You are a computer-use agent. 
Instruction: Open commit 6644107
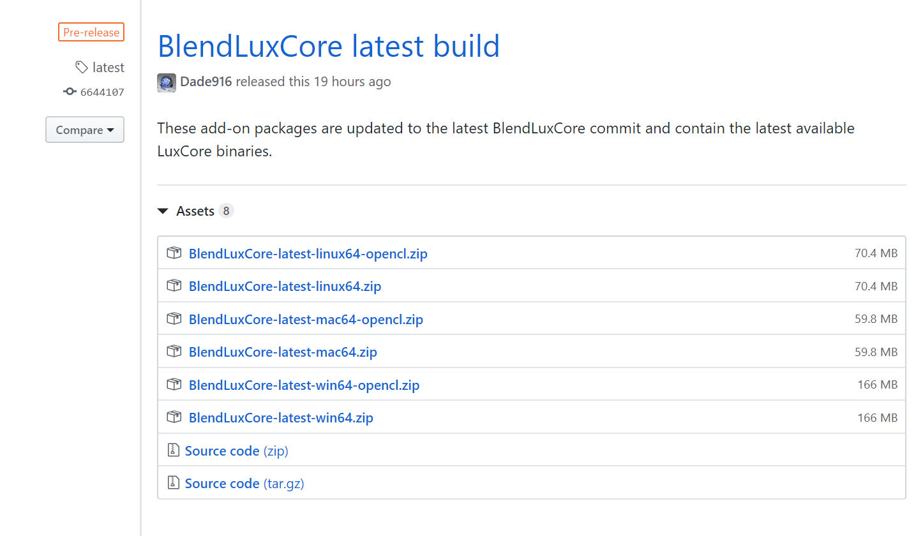pyautogui.click(x=102, y=93)
